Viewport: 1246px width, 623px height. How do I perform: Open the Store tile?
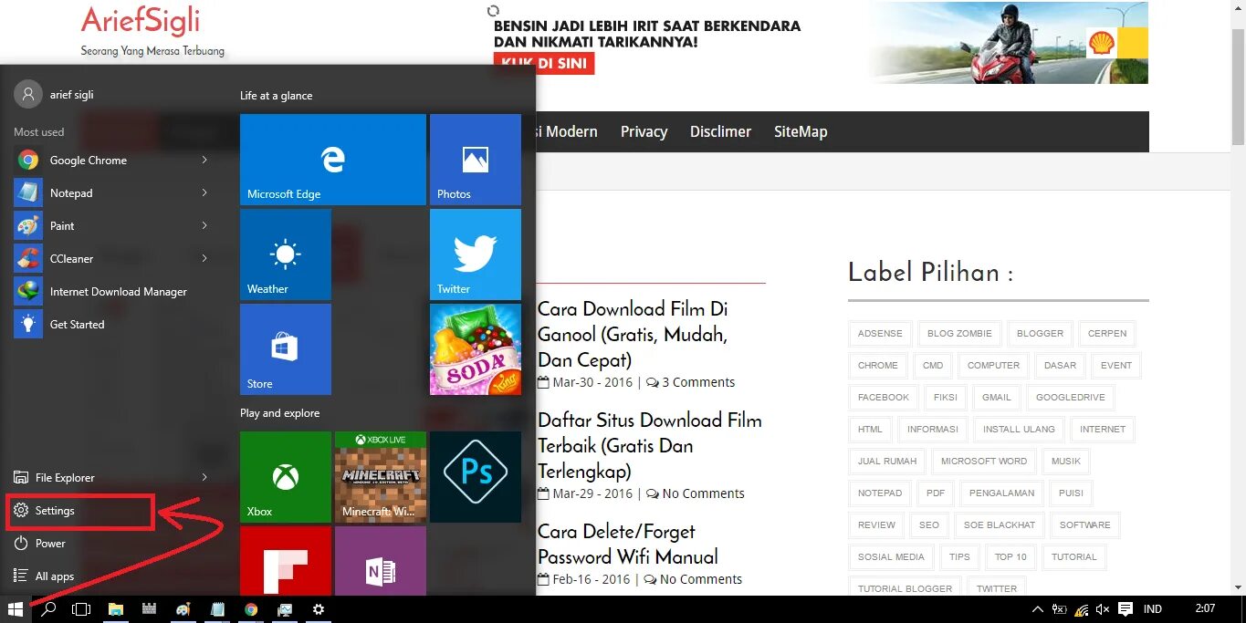(x=286, y=349)
